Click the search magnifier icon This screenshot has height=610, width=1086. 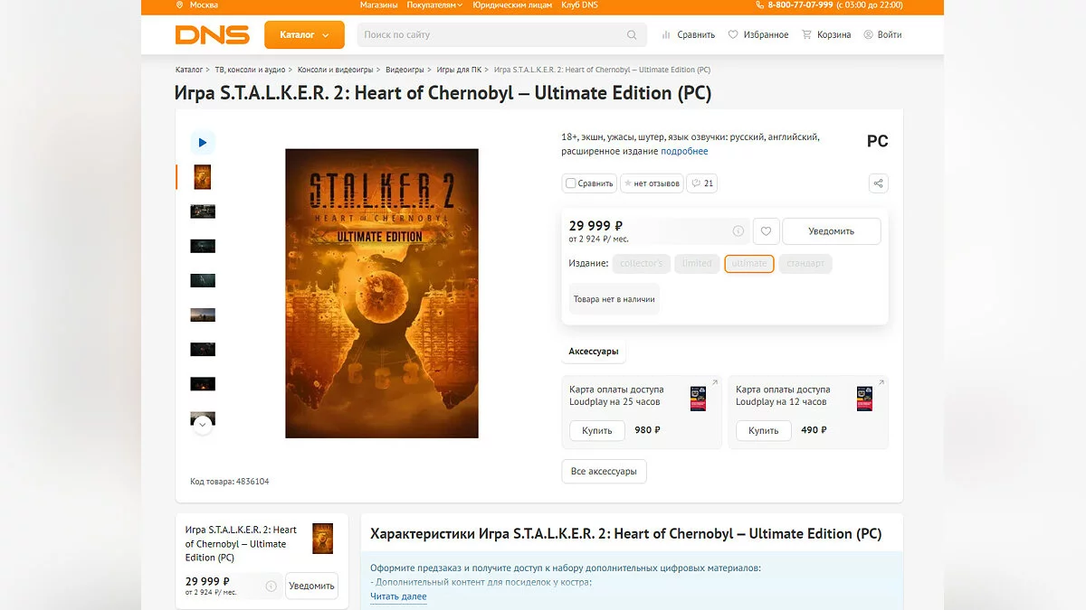tap(632, 35)
